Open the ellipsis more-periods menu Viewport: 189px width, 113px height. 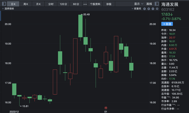coord(85,4)
